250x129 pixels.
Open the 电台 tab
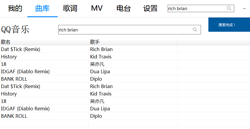124,8
